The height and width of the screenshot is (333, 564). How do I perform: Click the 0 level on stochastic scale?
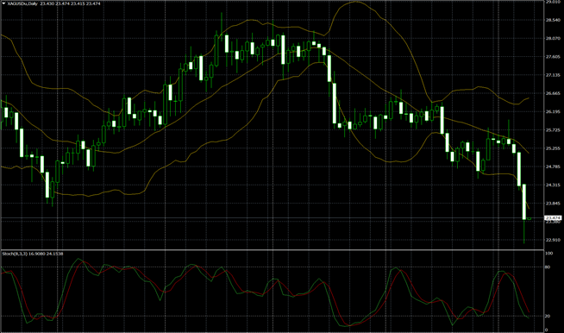(547, 330)
